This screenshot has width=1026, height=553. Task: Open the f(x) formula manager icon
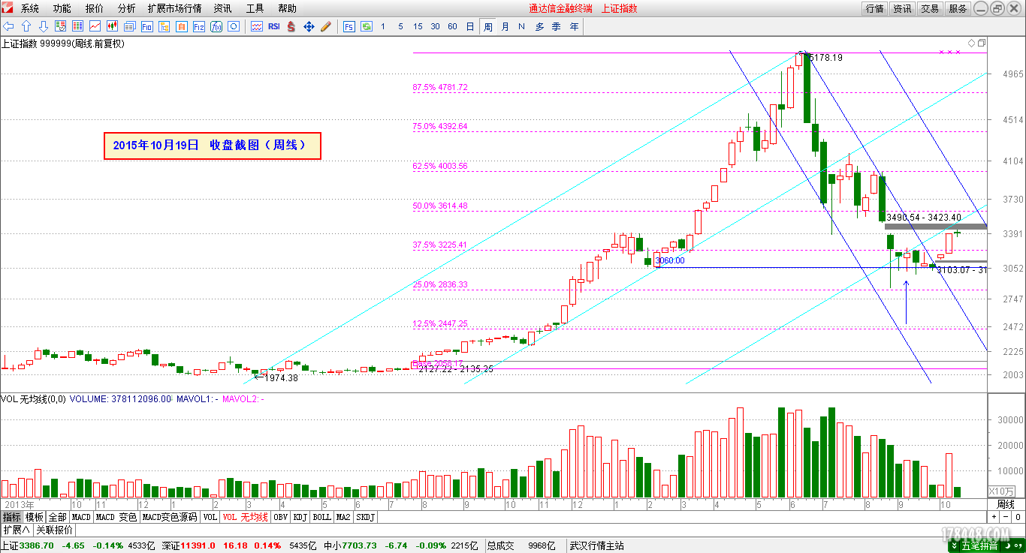click(x=216, y=26)
